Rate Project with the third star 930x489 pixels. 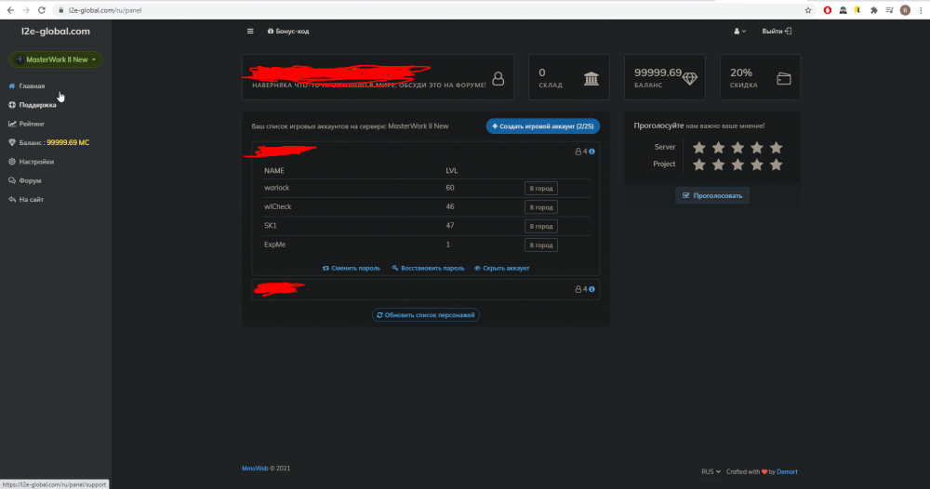coord(736,165)
